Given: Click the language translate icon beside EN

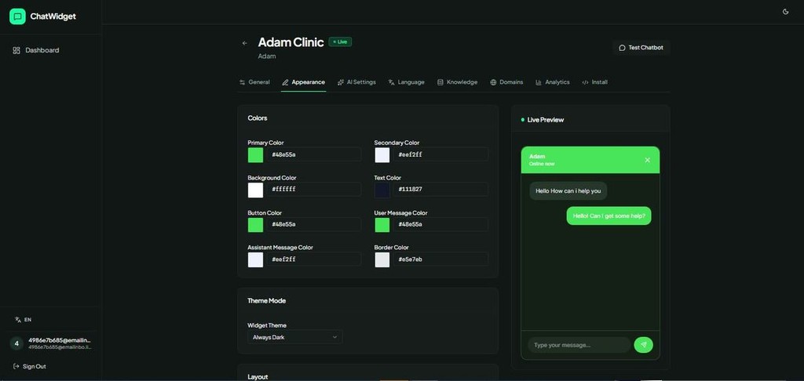Looking at the screenshot, I should [18, 320].
